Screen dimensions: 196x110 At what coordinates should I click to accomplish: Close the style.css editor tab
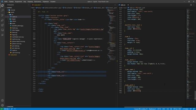click(128, 5)
